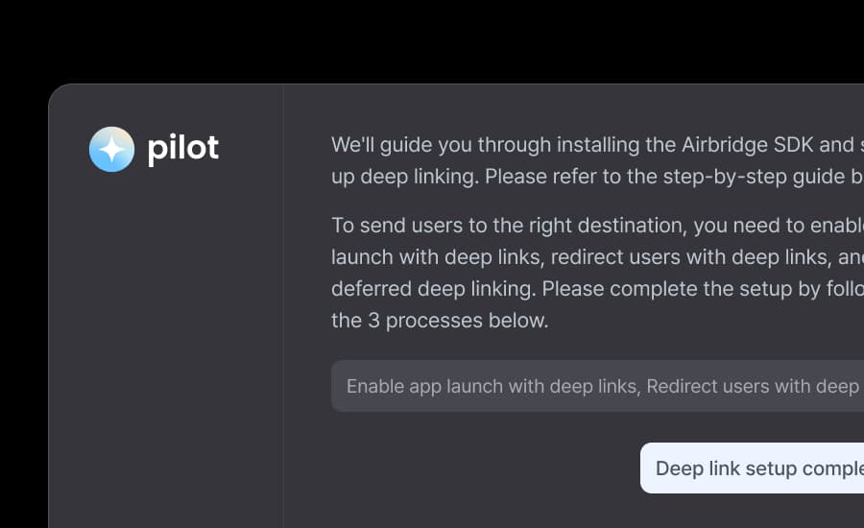This screenshot has height=528, width=864.
Task: Click the "launch with deep links, redirect users" line
Action: tap(499, 257)
